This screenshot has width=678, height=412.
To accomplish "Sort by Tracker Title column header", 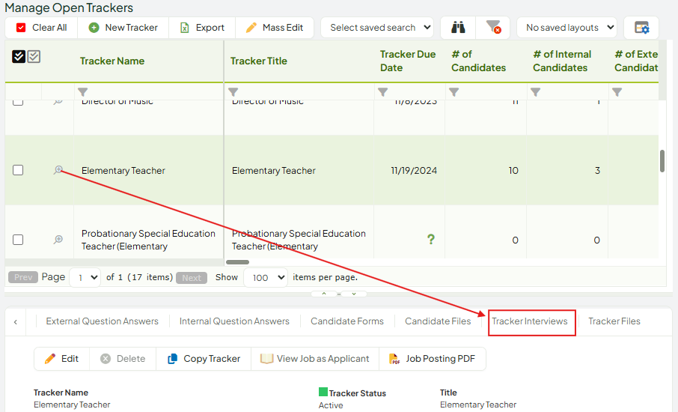I will click(259, 61).
